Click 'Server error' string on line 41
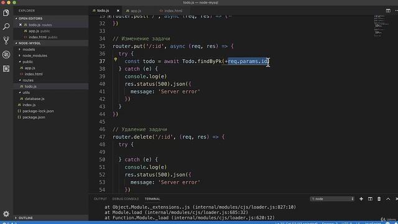 179,91
